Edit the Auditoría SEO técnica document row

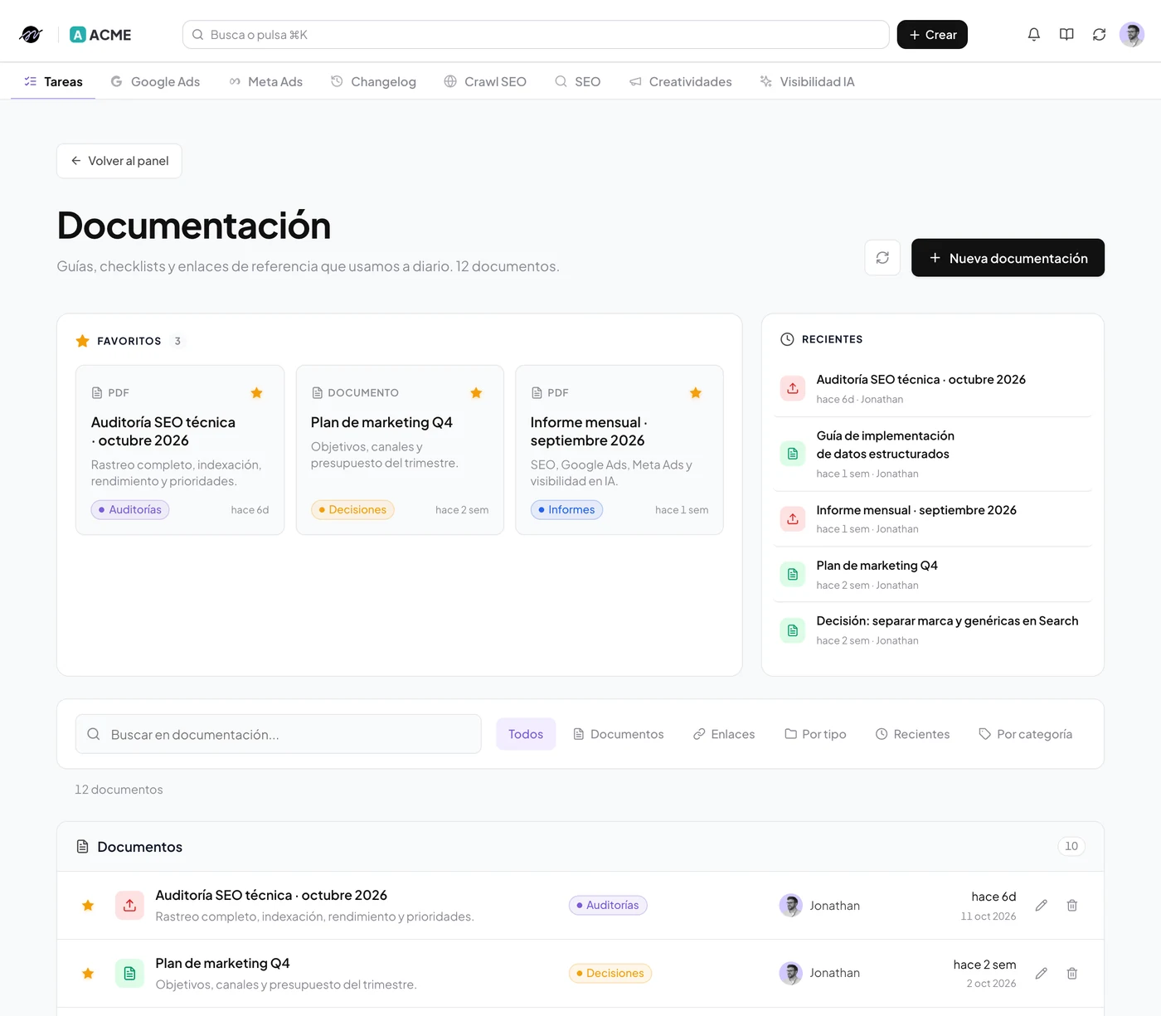[1042, 906]
